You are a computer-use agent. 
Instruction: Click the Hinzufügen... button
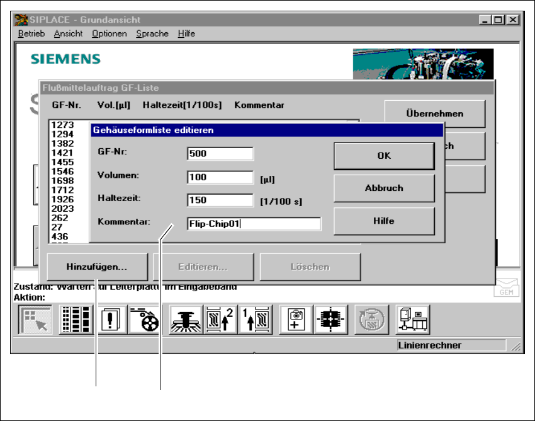[97, 267]
